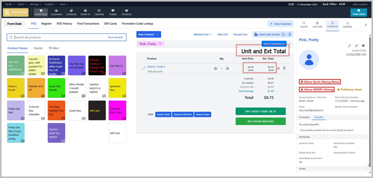Switch to the Gift Cards tab

[x=110, y=24]
